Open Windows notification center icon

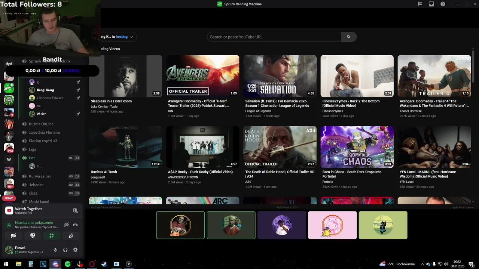pyautogui.click(x=471, y=264)
